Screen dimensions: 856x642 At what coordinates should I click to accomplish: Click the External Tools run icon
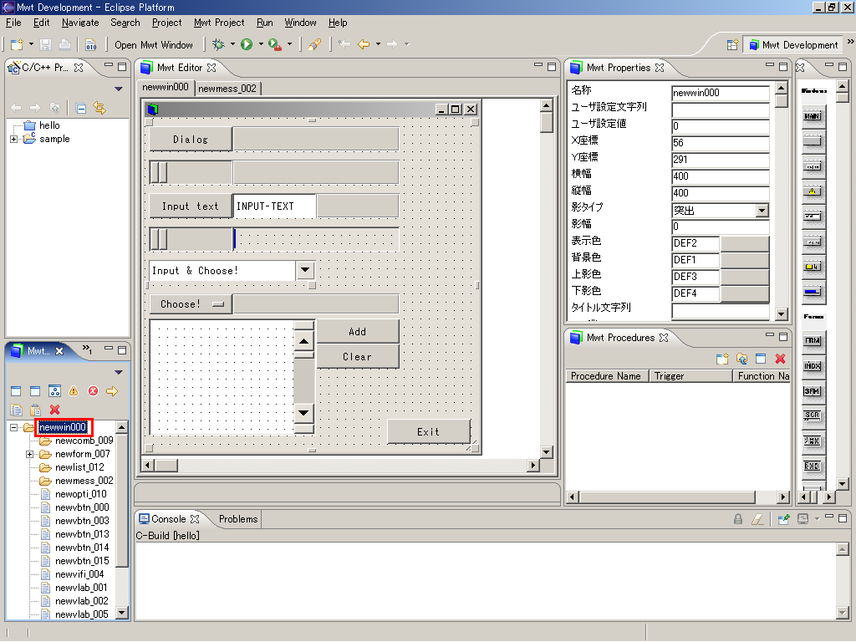275,44
